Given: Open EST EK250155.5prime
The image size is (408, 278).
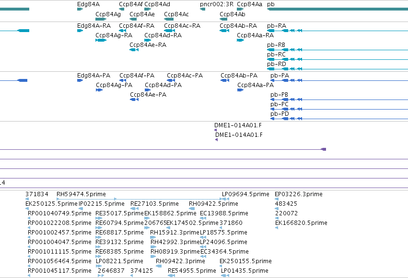Looking at the screenshot, I should tap(245, 261).
